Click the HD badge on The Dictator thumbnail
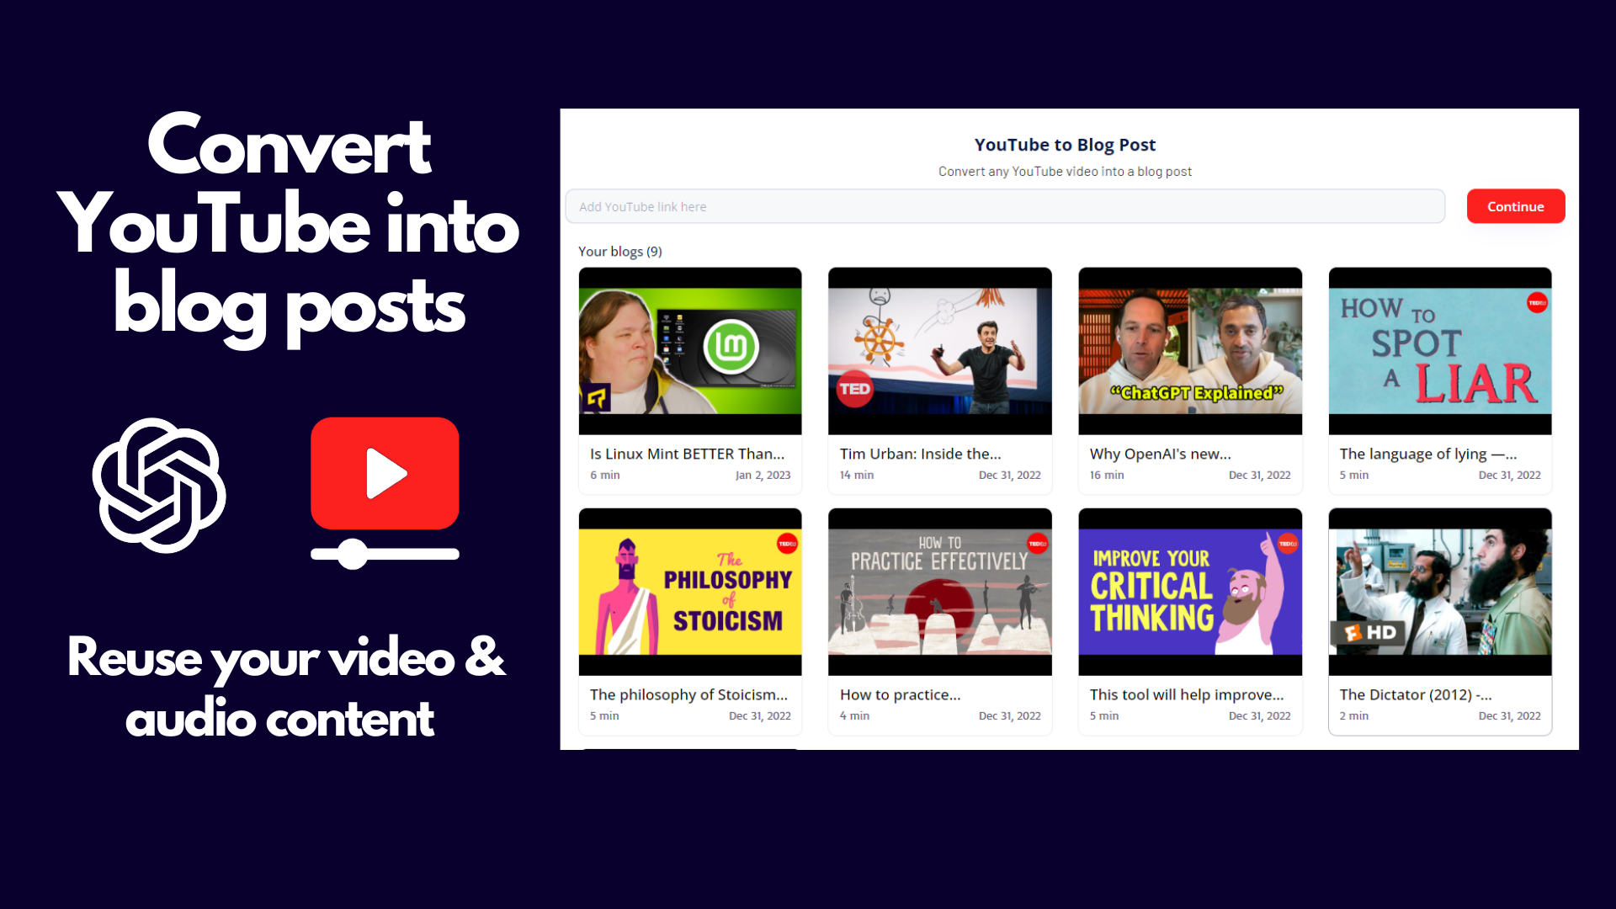The width and height of the screenshot is (1616, 909). click(x=1370, y=632)
